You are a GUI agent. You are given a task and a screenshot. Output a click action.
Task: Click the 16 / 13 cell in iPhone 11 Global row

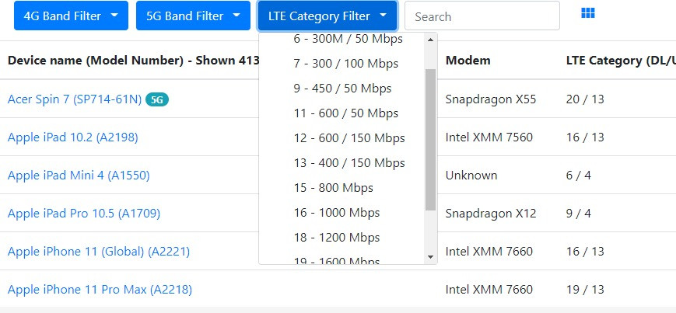click(585, 251)
